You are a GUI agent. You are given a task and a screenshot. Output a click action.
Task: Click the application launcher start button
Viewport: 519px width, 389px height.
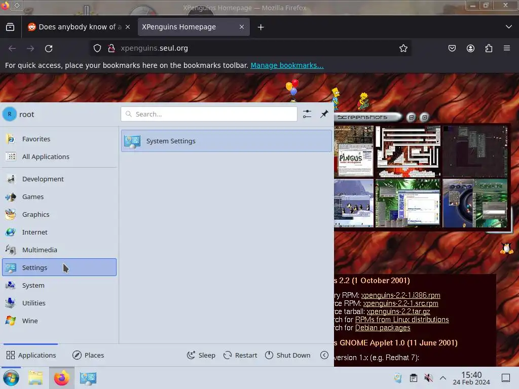11,378
